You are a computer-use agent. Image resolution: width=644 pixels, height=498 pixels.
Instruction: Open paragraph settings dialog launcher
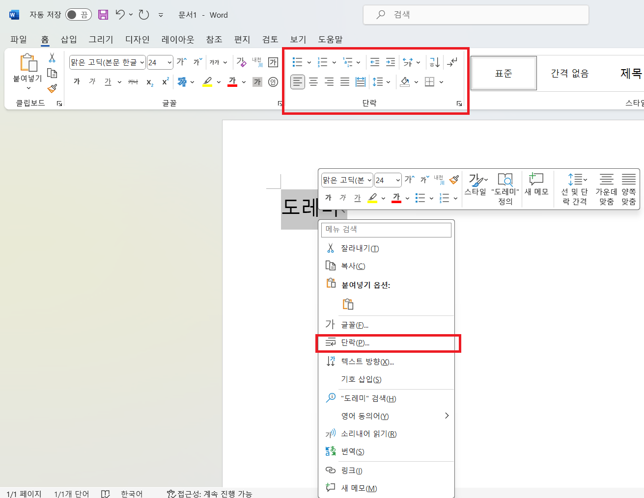[459, 104]
